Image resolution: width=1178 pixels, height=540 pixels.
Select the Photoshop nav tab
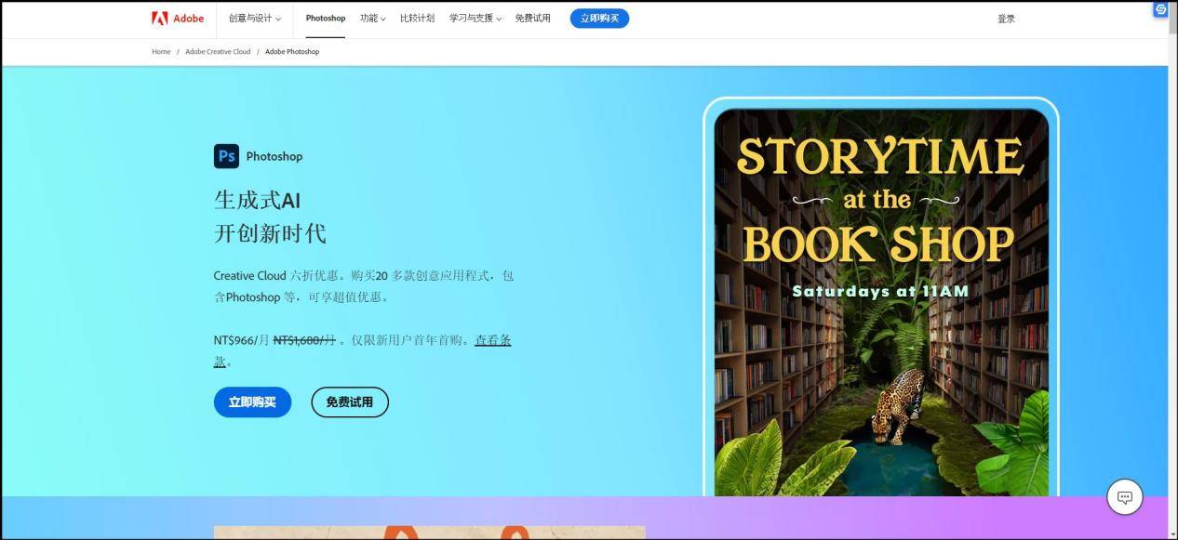coord(326,19)
